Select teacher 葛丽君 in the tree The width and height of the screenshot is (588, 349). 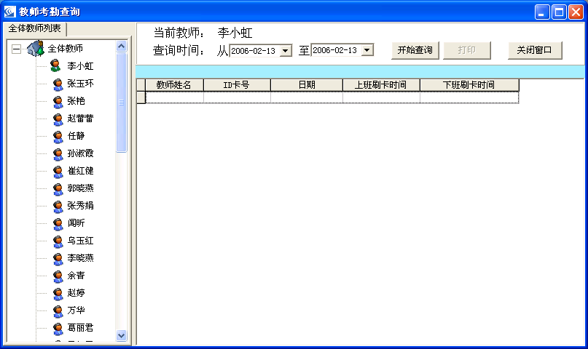80,328
